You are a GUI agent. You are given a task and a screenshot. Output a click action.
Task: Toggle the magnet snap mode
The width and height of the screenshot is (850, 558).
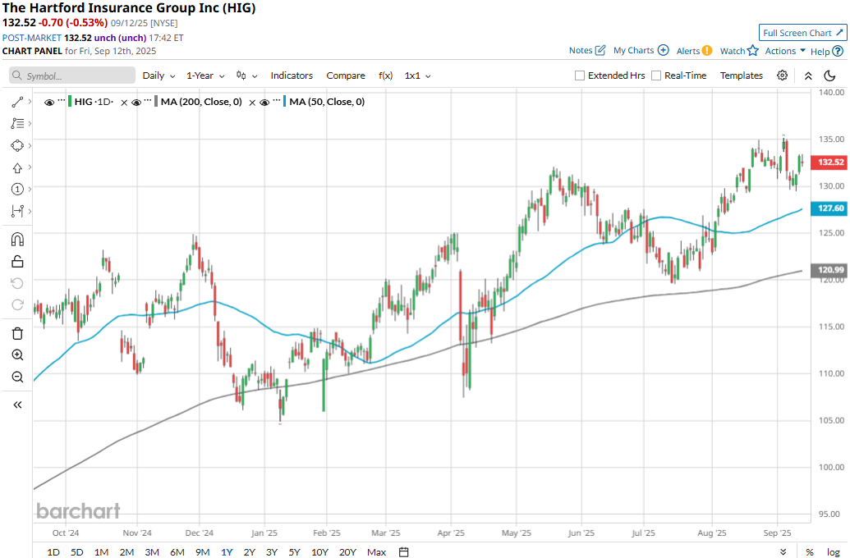(17, 239)
